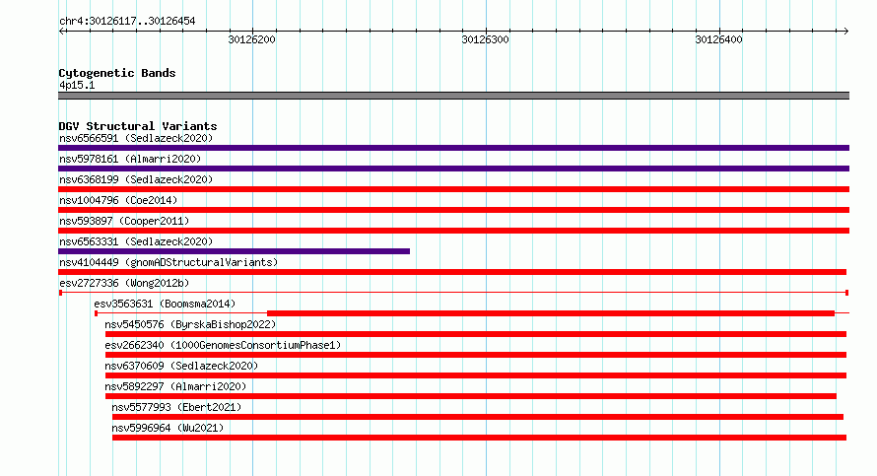Open variant nsv6563331 (Sedlazeck2020) label
The width and height of the screenshot is (877, 476).
pos(136,241)
